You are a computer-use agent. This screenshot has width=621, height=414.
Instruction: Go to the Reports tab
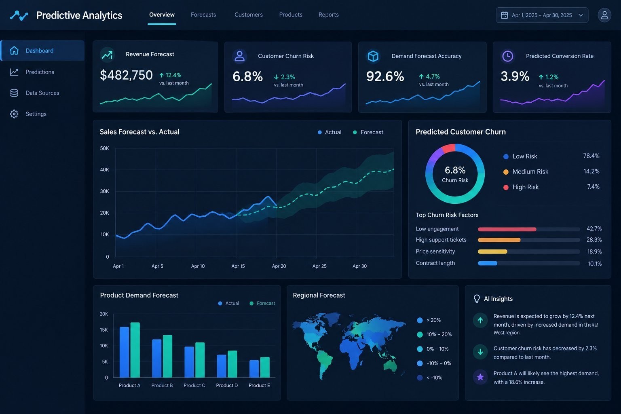pos(329,15)
